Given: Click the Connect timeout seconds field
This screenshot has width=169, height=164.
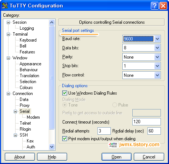Looking at the screenshot, I should coord(146,122).
